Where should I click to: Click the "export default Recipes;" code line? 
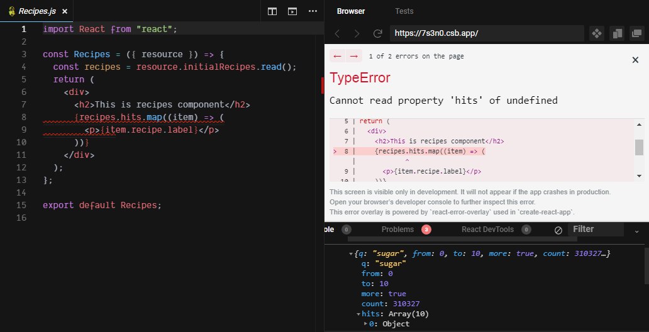tap(103, 206)
